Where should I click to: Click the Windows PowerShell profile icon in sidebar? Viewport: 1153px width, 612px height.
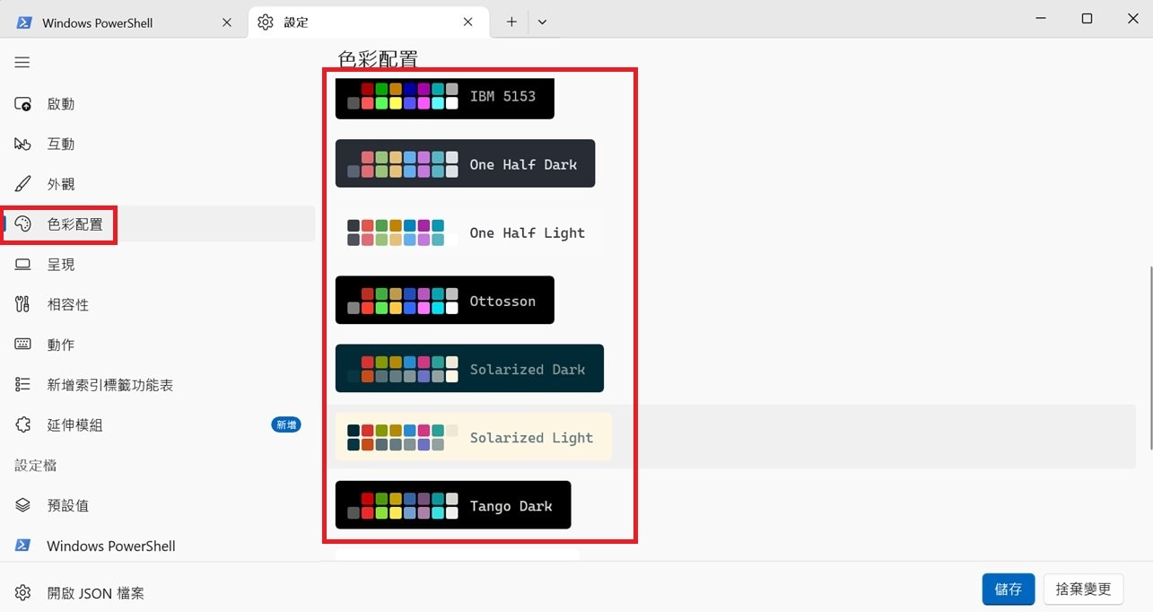click(x=23, y=546)
